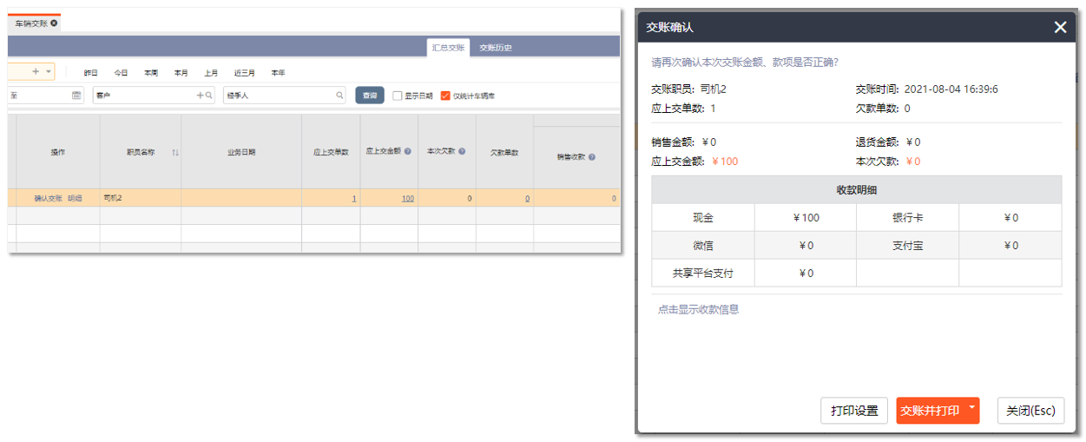This screenshot has height=442, width=1086.
Task: Close the 交账确认 dialog with the X
Action: pos(1060,27)
